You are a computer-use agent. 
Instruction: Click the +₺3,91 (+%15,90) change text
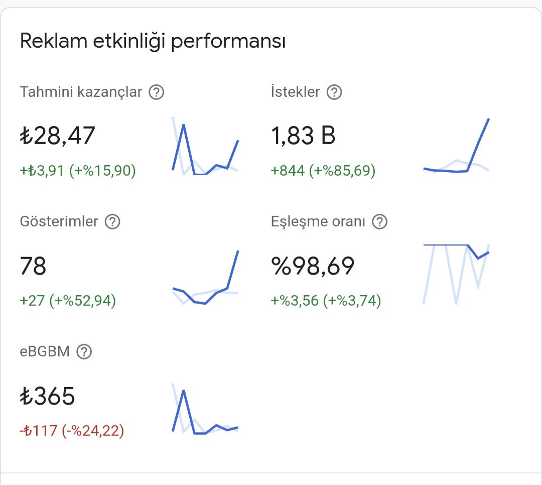click(78, 171)
